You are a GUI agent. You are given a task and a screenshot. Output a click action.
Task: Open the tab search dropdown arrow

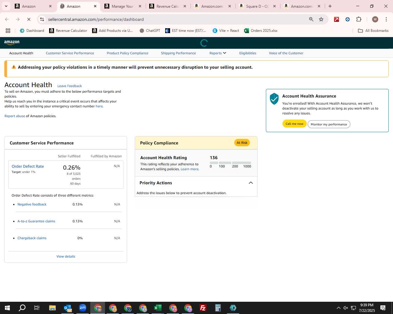pos(6,6)
